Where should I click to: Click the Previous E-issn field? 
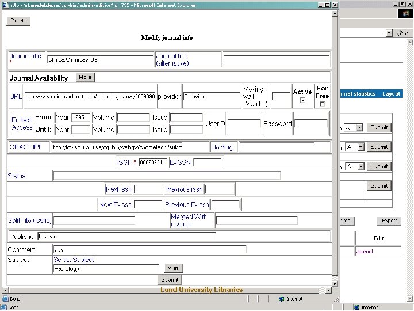pyautogui.click(x=226, y=204)
